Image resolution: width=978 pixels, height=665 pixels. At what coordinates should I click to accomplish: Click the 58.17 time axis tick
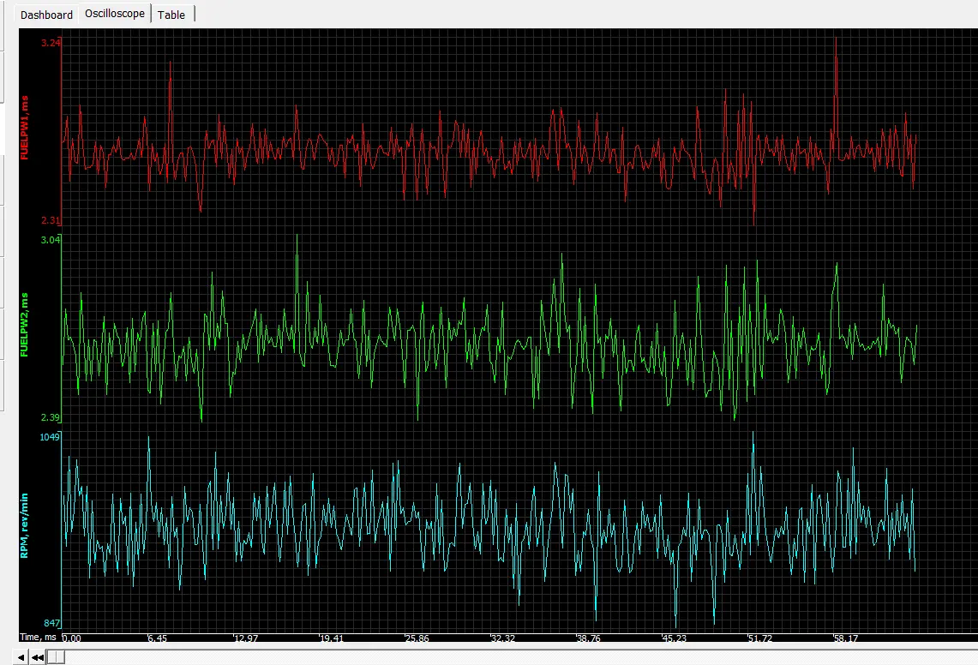[x=846, y=638]
